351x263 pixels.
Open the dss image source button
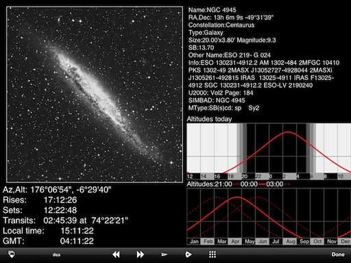56,255
